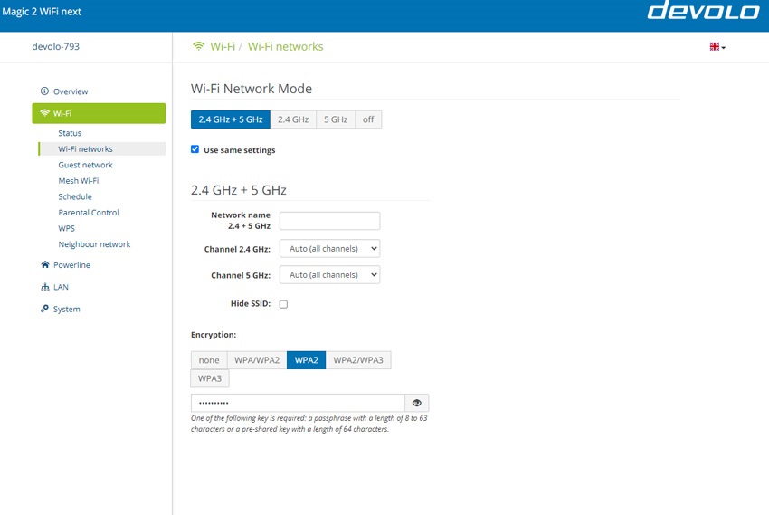Set encryption to none
Image resolution: width=769 pixels, height=515 pixels.
pyautogui.click(x=209, y=360)
